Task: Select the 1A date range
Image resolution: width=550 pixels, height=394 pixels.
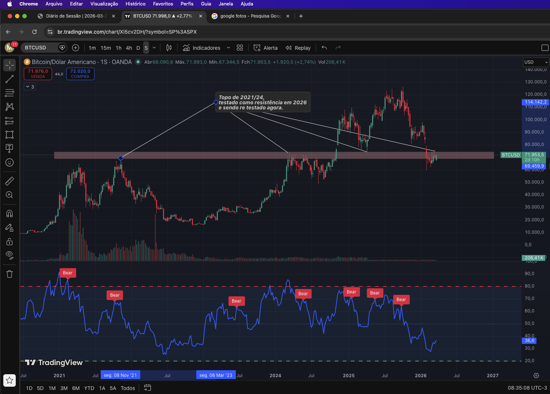Action: (102, 388)
